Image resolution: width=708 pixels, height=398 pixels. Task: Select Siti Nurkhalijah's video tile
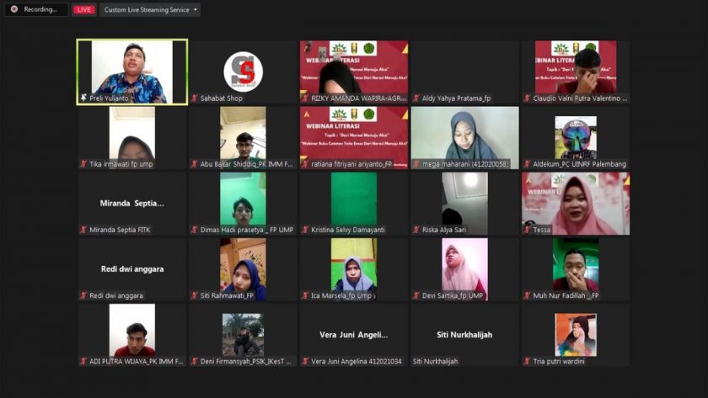(x=464, y=335)
